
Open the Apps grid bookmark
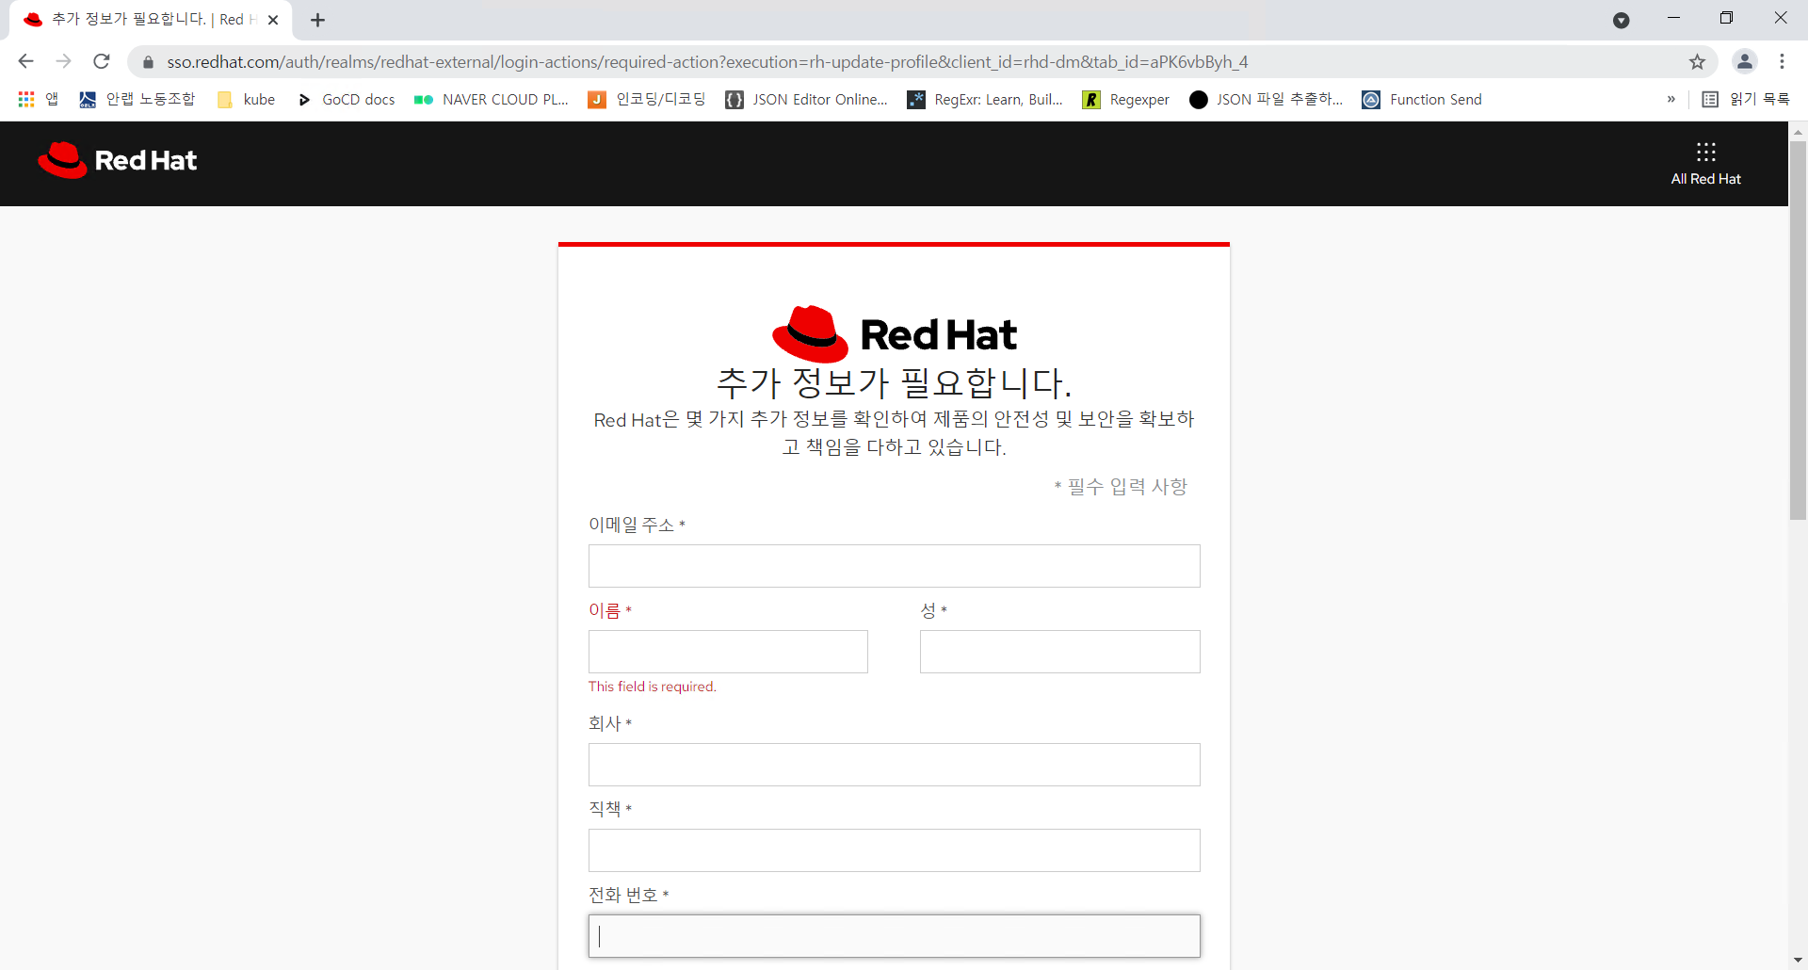pos(38,99)
